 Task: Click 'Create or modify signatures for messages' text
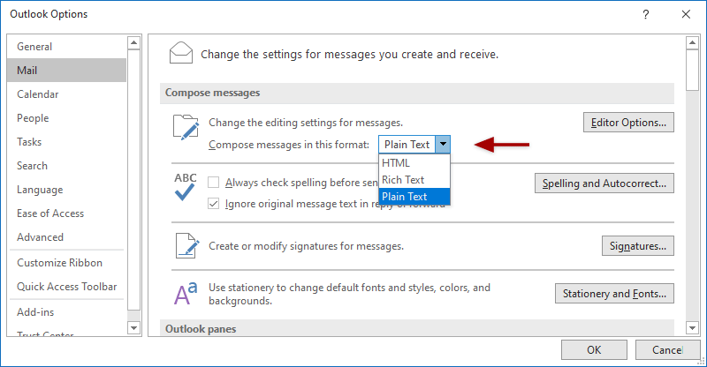306,246
